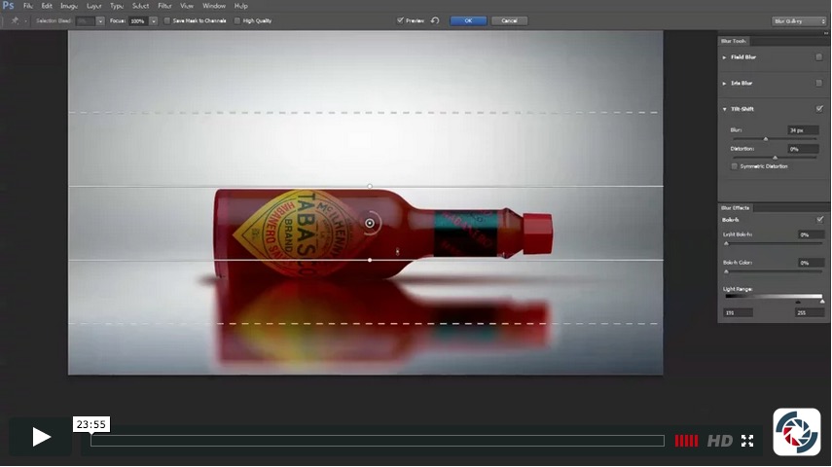Open the Type menu
Viewport: 832px width, 467px height.
click(x=117, y=6)
